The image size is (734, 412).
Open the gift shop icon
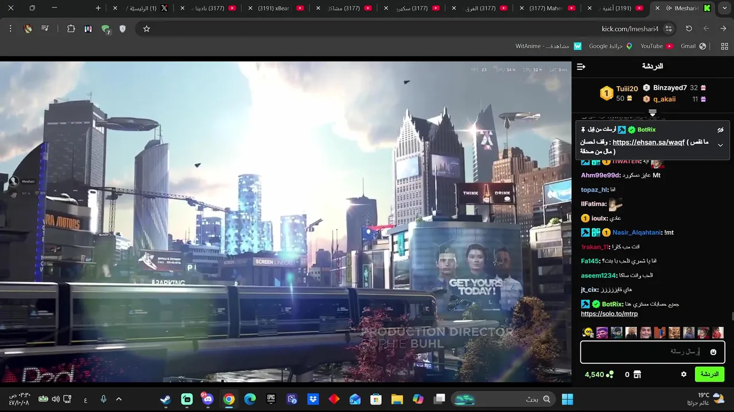tap(637, 374)
